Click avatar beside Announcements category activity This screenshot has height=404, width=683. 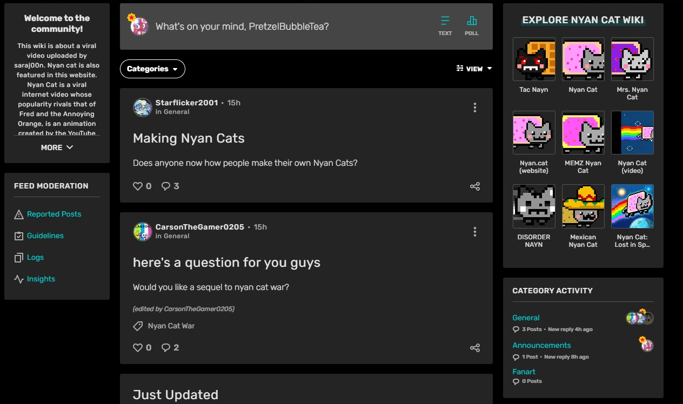(647, 344)
